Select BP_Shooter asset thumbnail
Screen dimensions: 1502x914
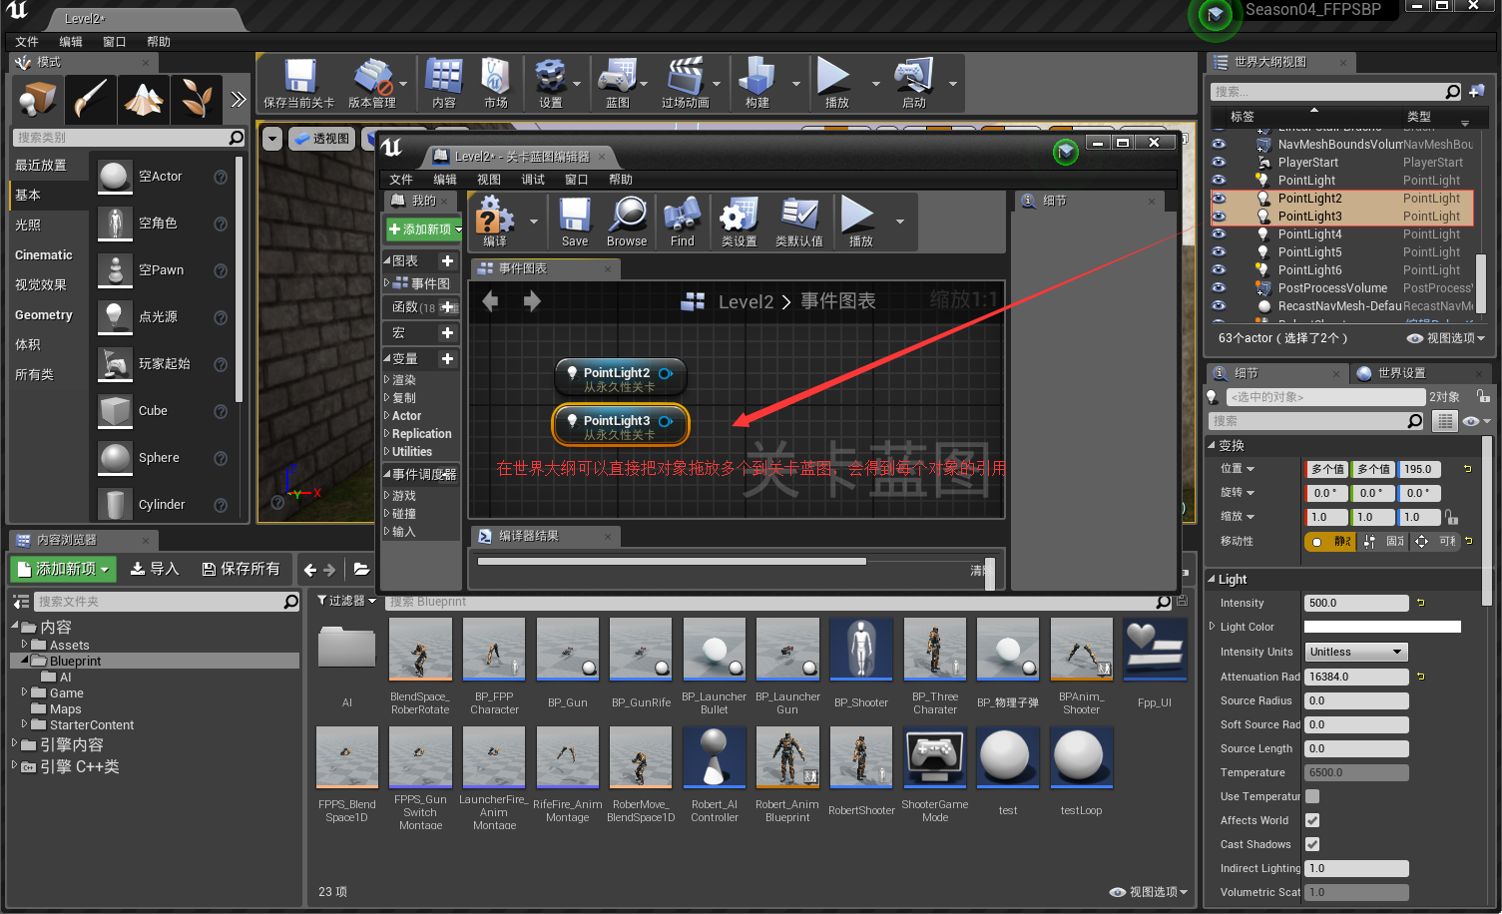pyautogui.click(x=861, y=650)
